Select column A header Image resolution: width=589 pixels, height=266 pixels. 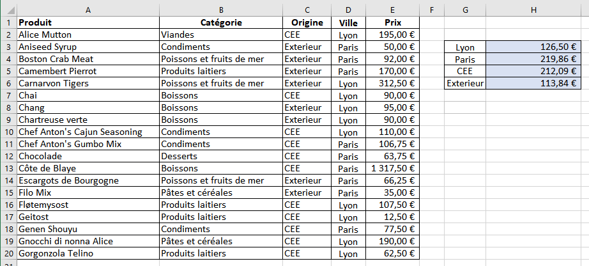point(88,10)
